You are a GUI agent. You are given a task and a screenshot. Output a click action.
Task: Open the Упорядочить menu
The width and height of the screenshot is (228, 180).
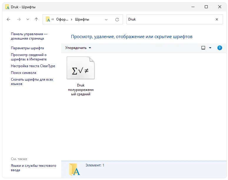tap(78, 48)
